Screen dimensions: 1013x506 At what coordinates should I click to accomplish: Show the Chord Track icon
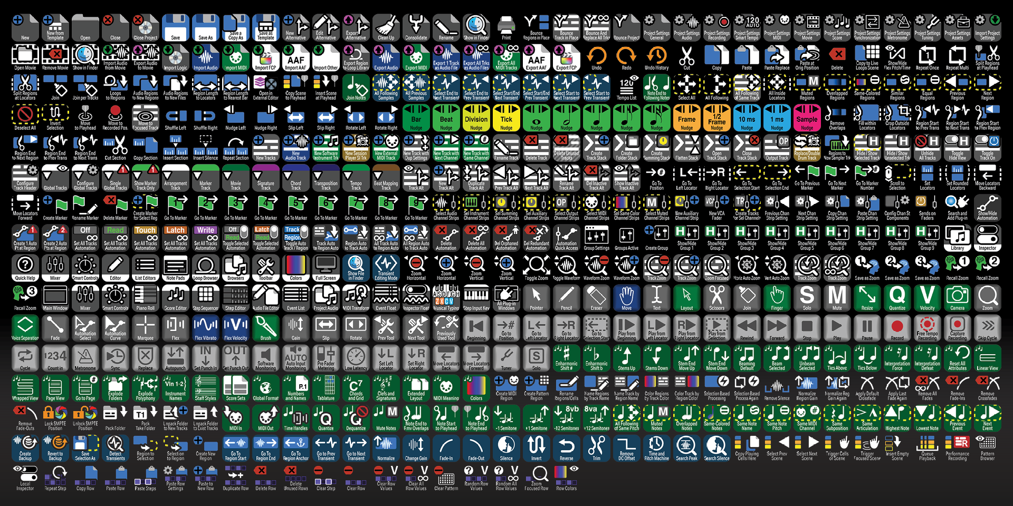tap(295, 178)
